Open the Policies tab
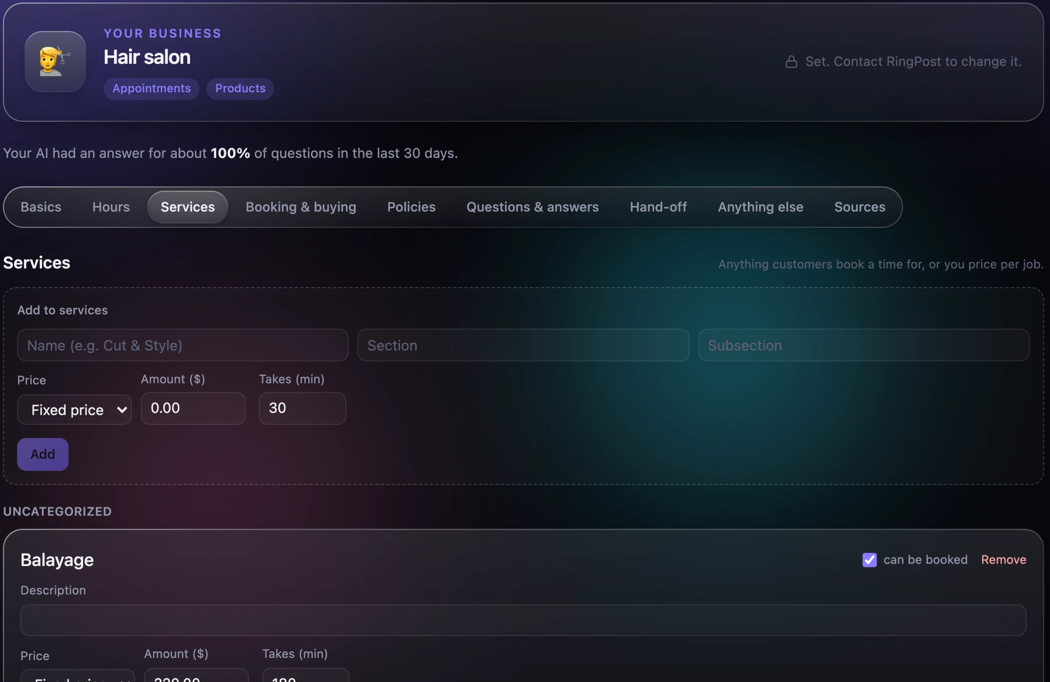 [x=411, y=207]
